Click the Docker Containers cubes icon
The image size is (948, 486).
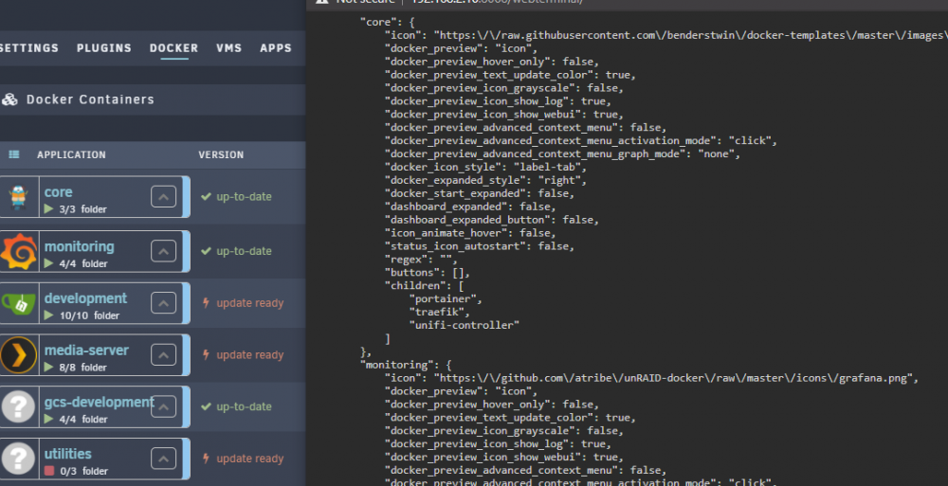[x=9, y=99]
